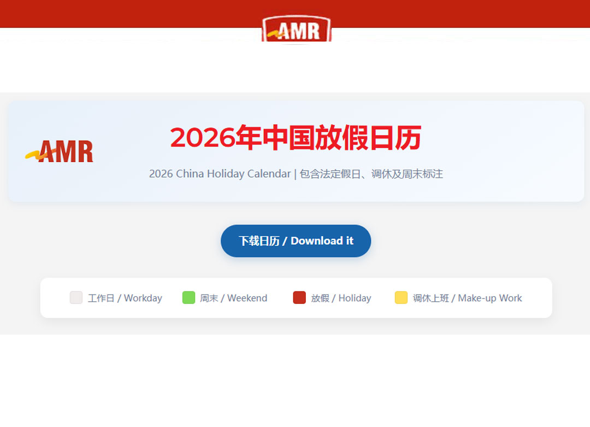Viewport: 590px width, 427px height.
Task: Click the 包含法定假日、调休及周末标注 subtitle text
Action: (371, 174)
